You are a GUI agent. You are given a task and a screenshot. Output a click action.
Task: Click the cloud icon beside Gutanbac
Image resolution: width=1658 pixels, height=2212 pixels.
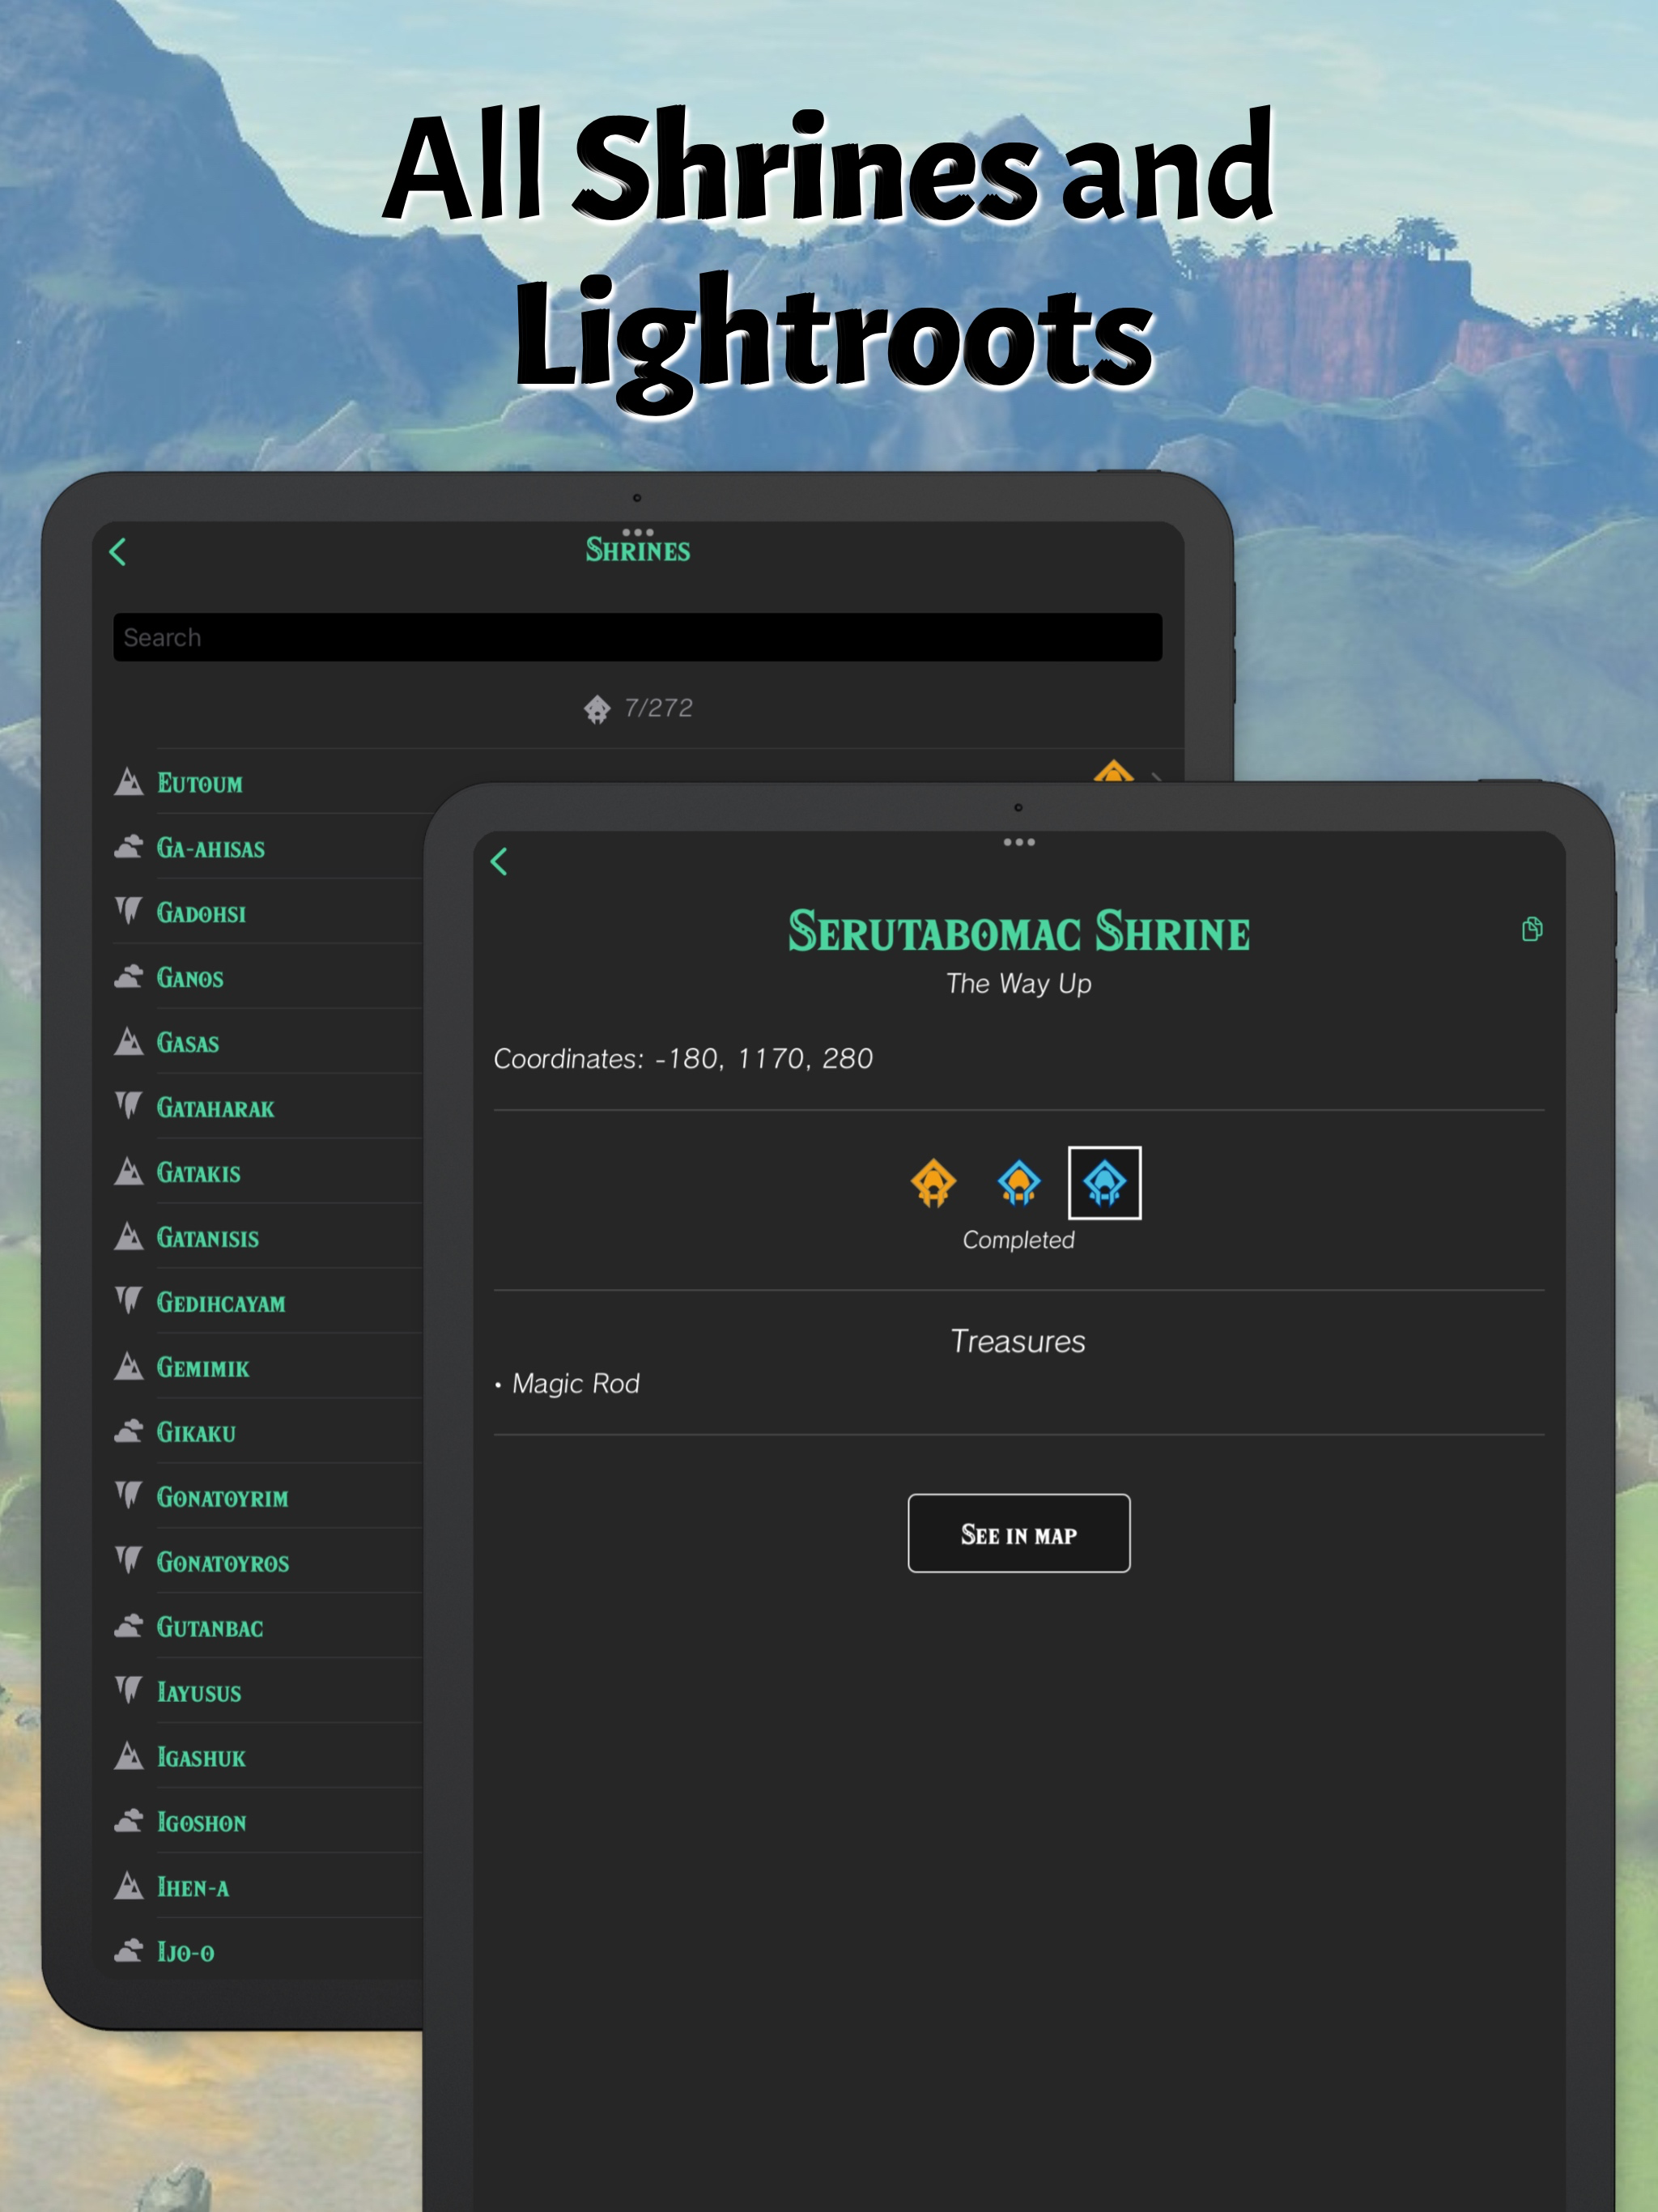coord(128,1627)
